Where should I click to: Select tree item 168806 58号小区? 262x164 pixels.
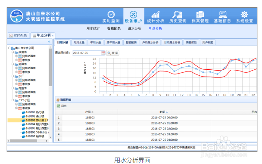[37, 132]
